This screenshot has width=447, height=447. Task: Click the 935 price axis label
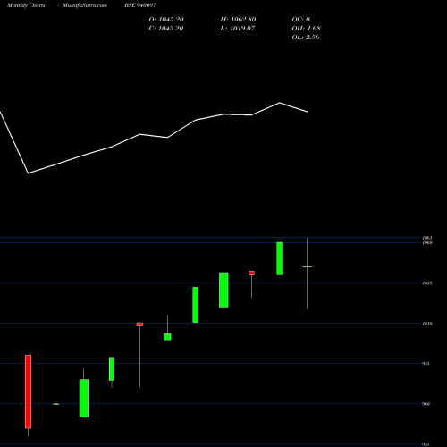pyautogui.click(x=426, y=444)
